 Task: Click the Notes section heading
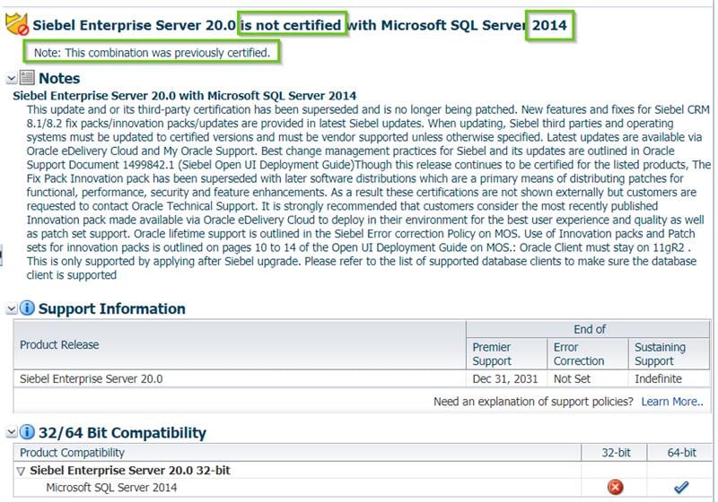click(x=59, y=78)
